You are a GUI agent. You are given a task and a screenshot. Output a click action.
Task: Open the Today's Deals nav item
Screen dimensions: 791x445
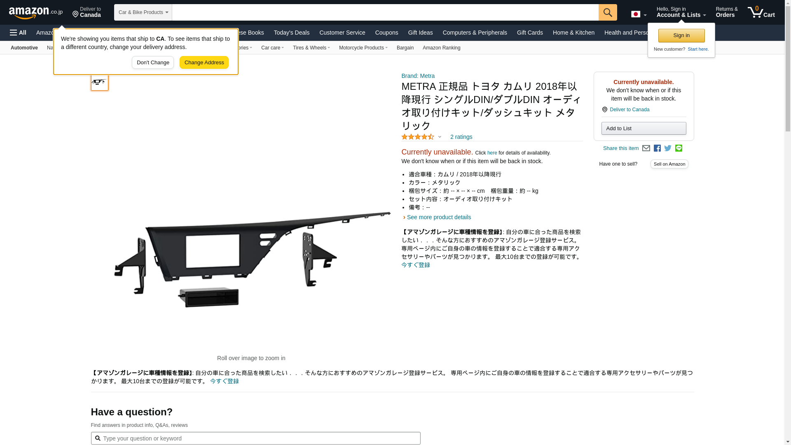[292, 33]
